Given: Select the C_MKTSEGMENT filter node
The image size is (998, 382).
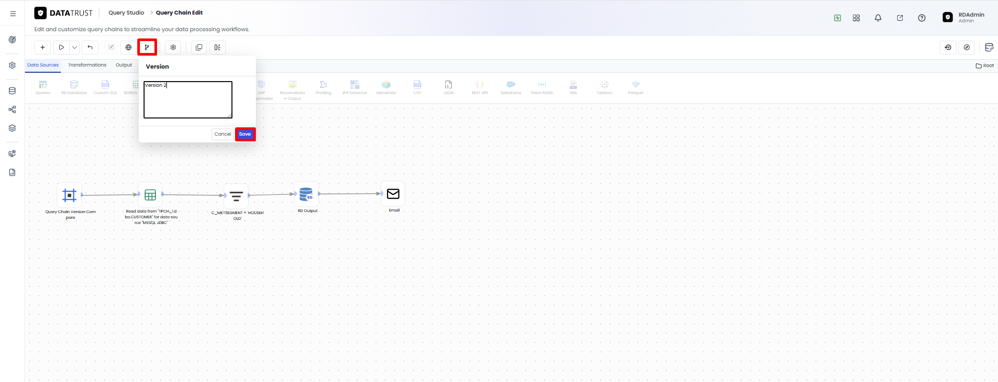Looking at the screenshot, I should tap(236, 196).
